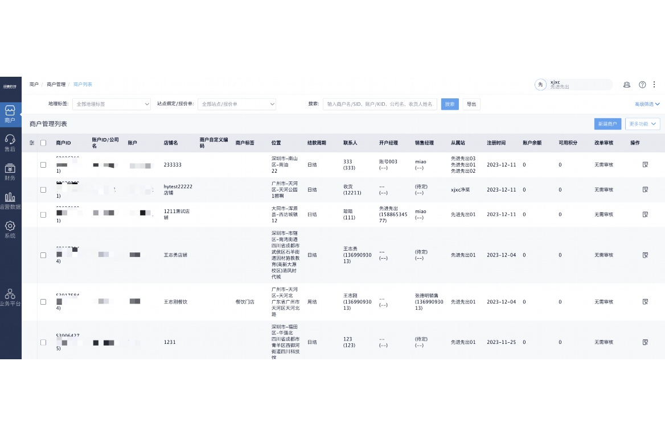Select the checkbox for the 233333 row
The image size is (665, 436).
[x=43, y=165]
